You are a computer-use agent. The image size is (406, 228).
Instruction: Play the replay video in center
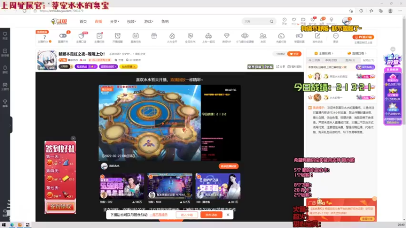(170, 123)
